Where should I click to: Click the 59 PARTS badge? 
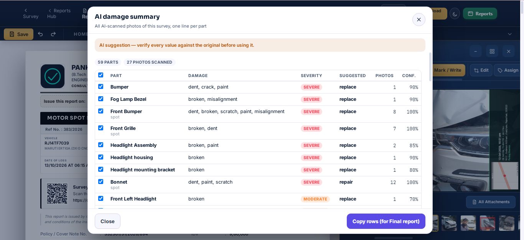click(108, 62)
